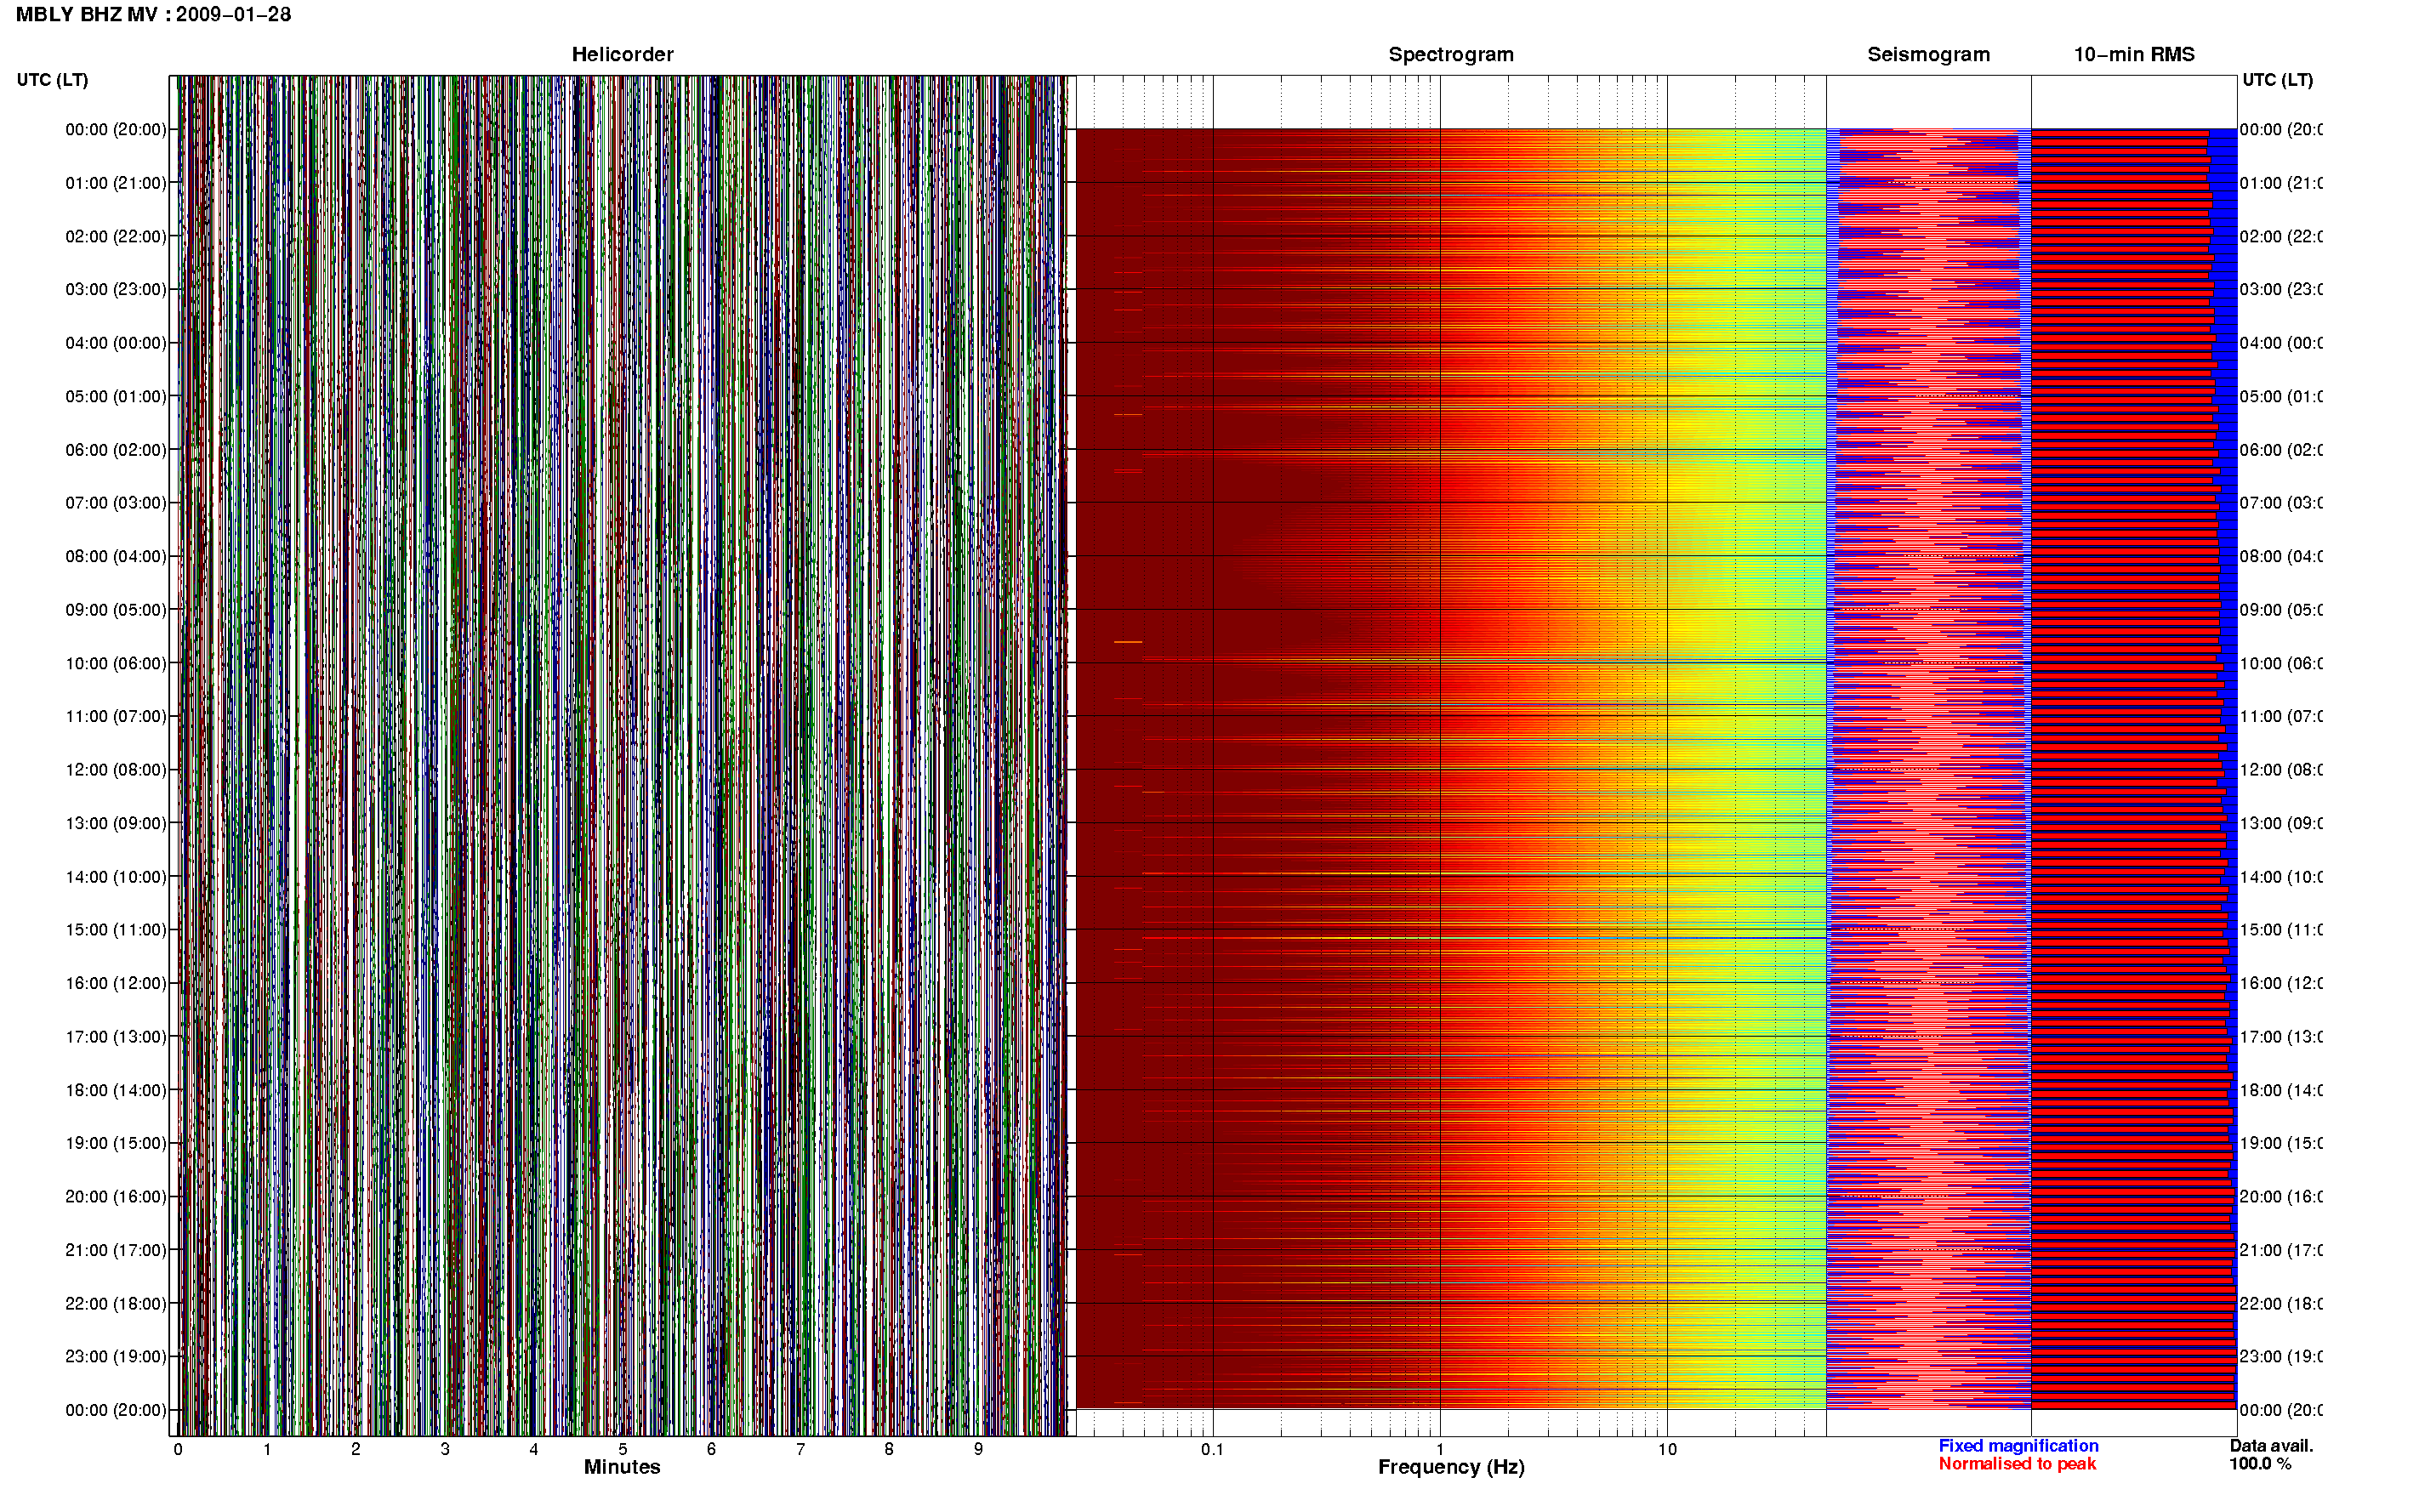Viewport: 2419px width, 1512px height.
Task: Click the '1' frequency axis tick label
Action: pos(1440,1450)
